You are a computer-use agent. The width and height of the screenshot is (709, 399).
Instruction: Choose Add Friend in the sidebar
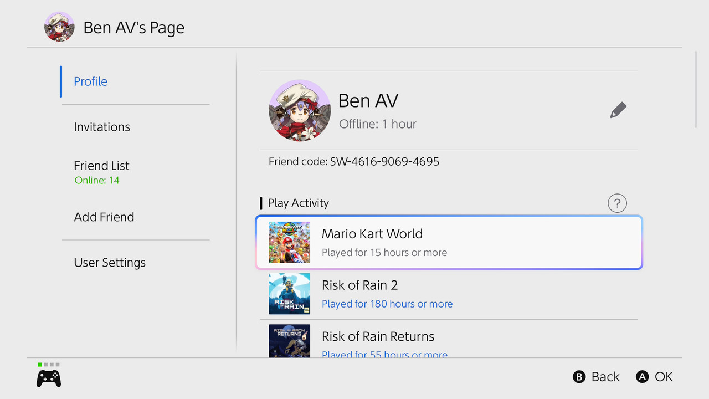[104, 217]
